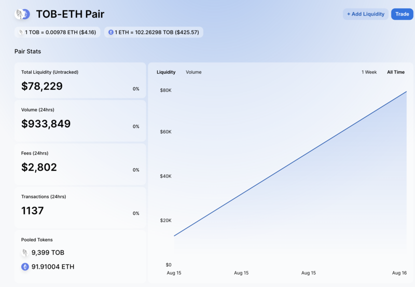Select the 1 TOB = 0.00978 ETH pill
The height and width of the screenshot is (287, 415).
[58, 32]
